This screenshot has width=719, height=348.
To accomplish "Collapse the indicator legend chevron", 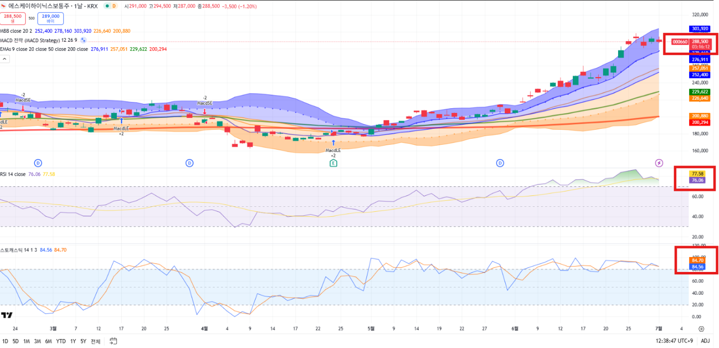I will coord(4,59).
